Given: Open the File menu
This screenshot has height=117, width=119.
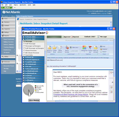Looking at the screenshot, I should point(2,5).
